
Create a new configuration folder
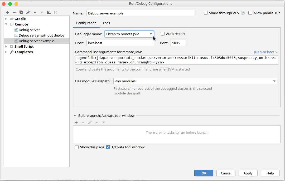pyautogui.click(x=48, y=12)
